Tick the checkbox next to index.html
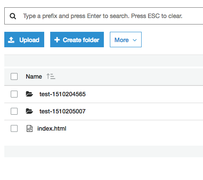203x180 pixels. [x=14, y=128]
